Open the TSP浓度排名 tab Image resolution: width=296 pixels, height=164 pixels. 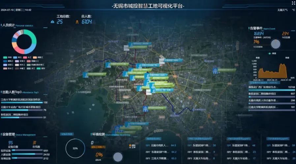click(278, 139)
